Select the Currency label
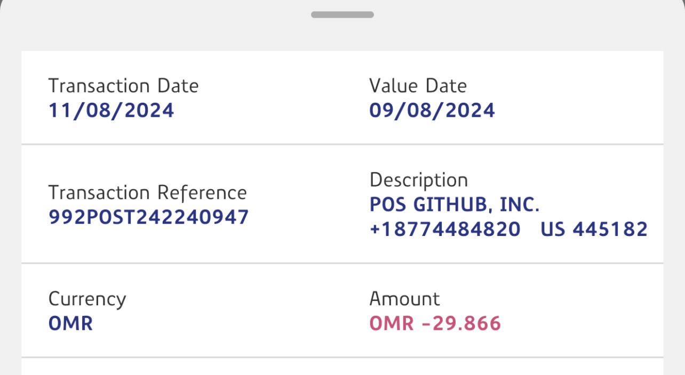The image size is (685, 375). pyautogui.click(x=87, y=299)
